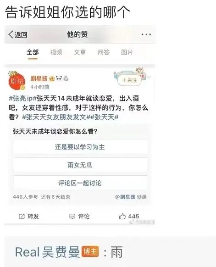Open @剧星酱 poll creator link

point(125,197)
